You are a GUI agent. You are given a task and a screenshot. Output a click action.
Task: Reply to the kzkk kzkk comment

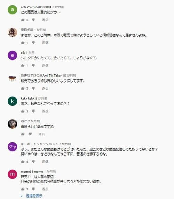(45, 111)
